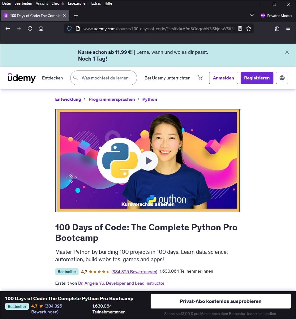296x319 pixels.
Task: Open the Entdecken menu
Action: pyautogui.click(x=53, y=78)
